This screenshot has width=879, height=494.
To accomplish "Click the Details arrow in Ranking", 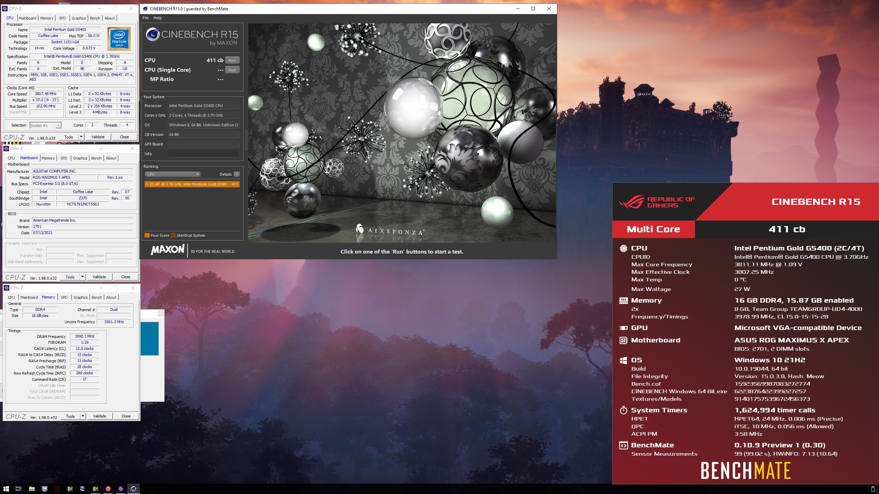I will point(237,174).
